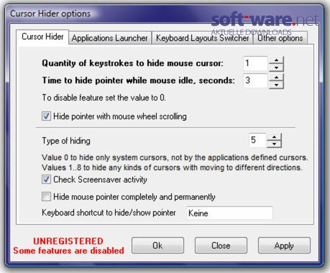Open the Applications Launcher tab
Screen dimensions: 330x273
pos(110,38)
